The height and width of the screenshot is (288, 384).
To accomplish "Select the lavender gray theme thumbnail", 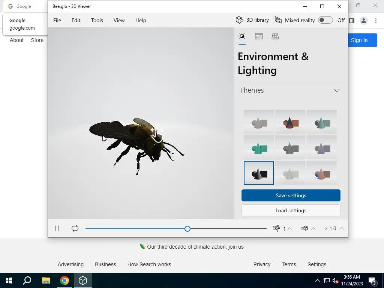I will click(322, 147).
